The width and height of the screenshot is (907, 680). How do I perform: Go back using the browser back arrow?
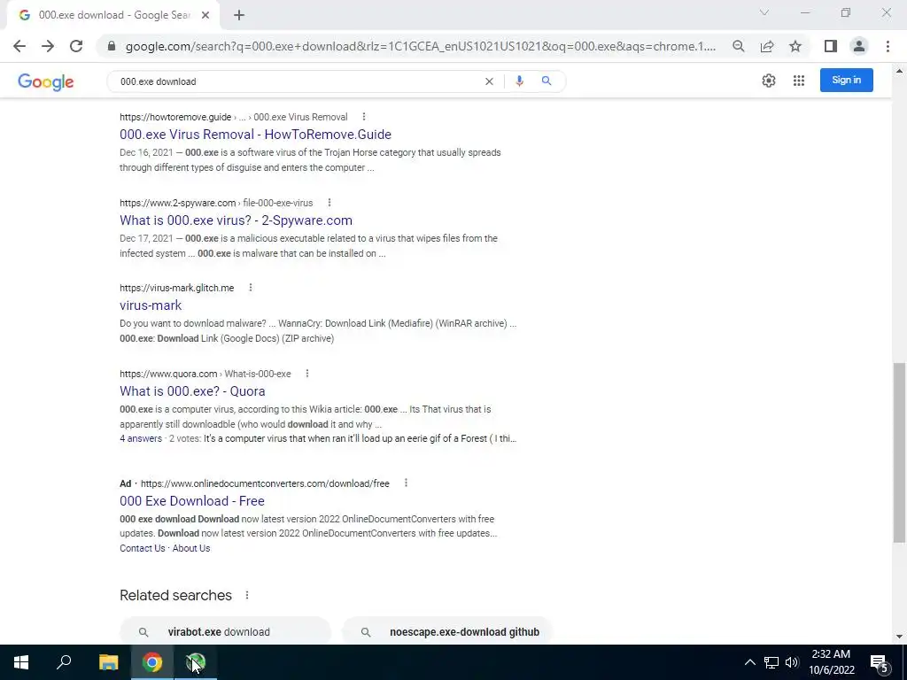tap(19, 46)
